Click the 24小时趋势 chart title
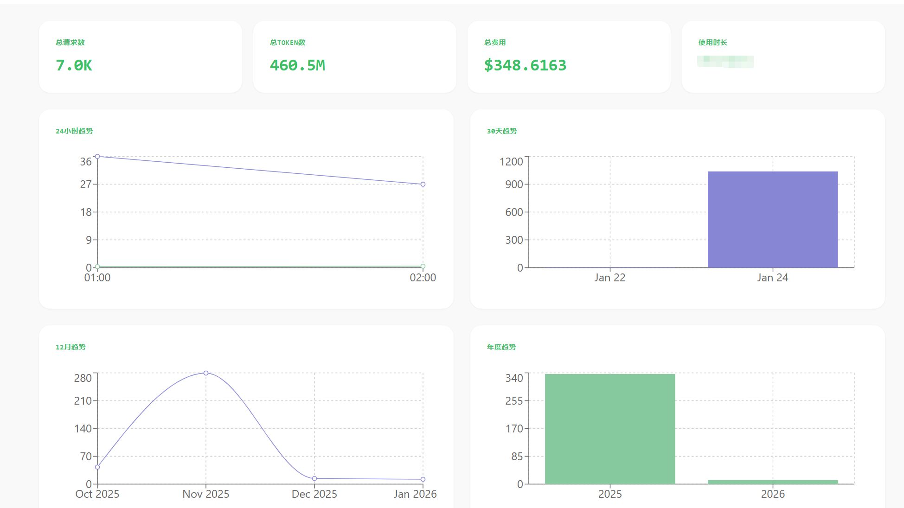Screen dimensions: 904x508 (x=74, y=131)
